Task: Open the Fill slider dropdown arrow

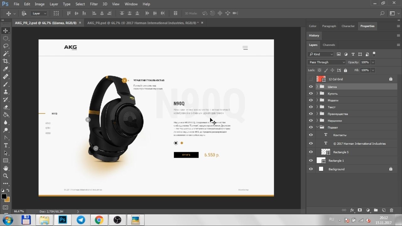Action: tap(373, 70)
